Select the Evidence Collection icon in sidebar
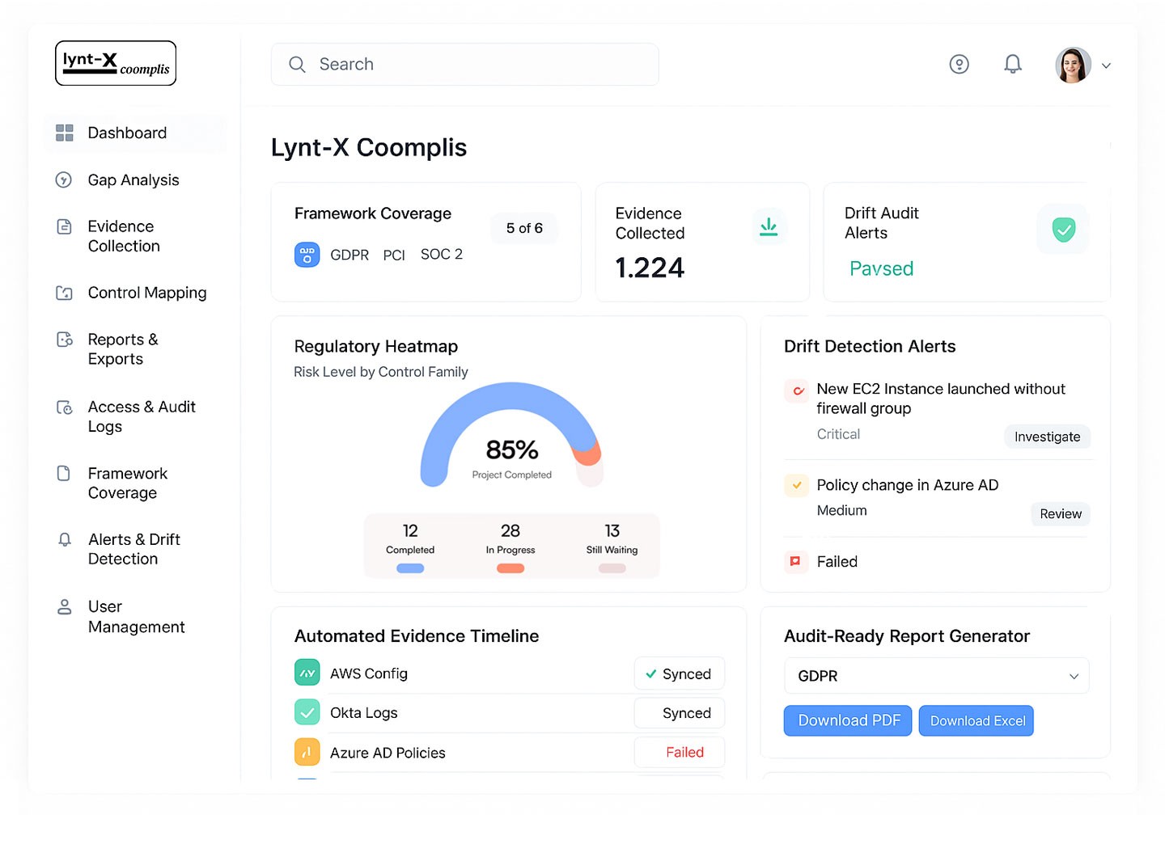This screenshot has height=857, width=1165. (x=65, y=227)
